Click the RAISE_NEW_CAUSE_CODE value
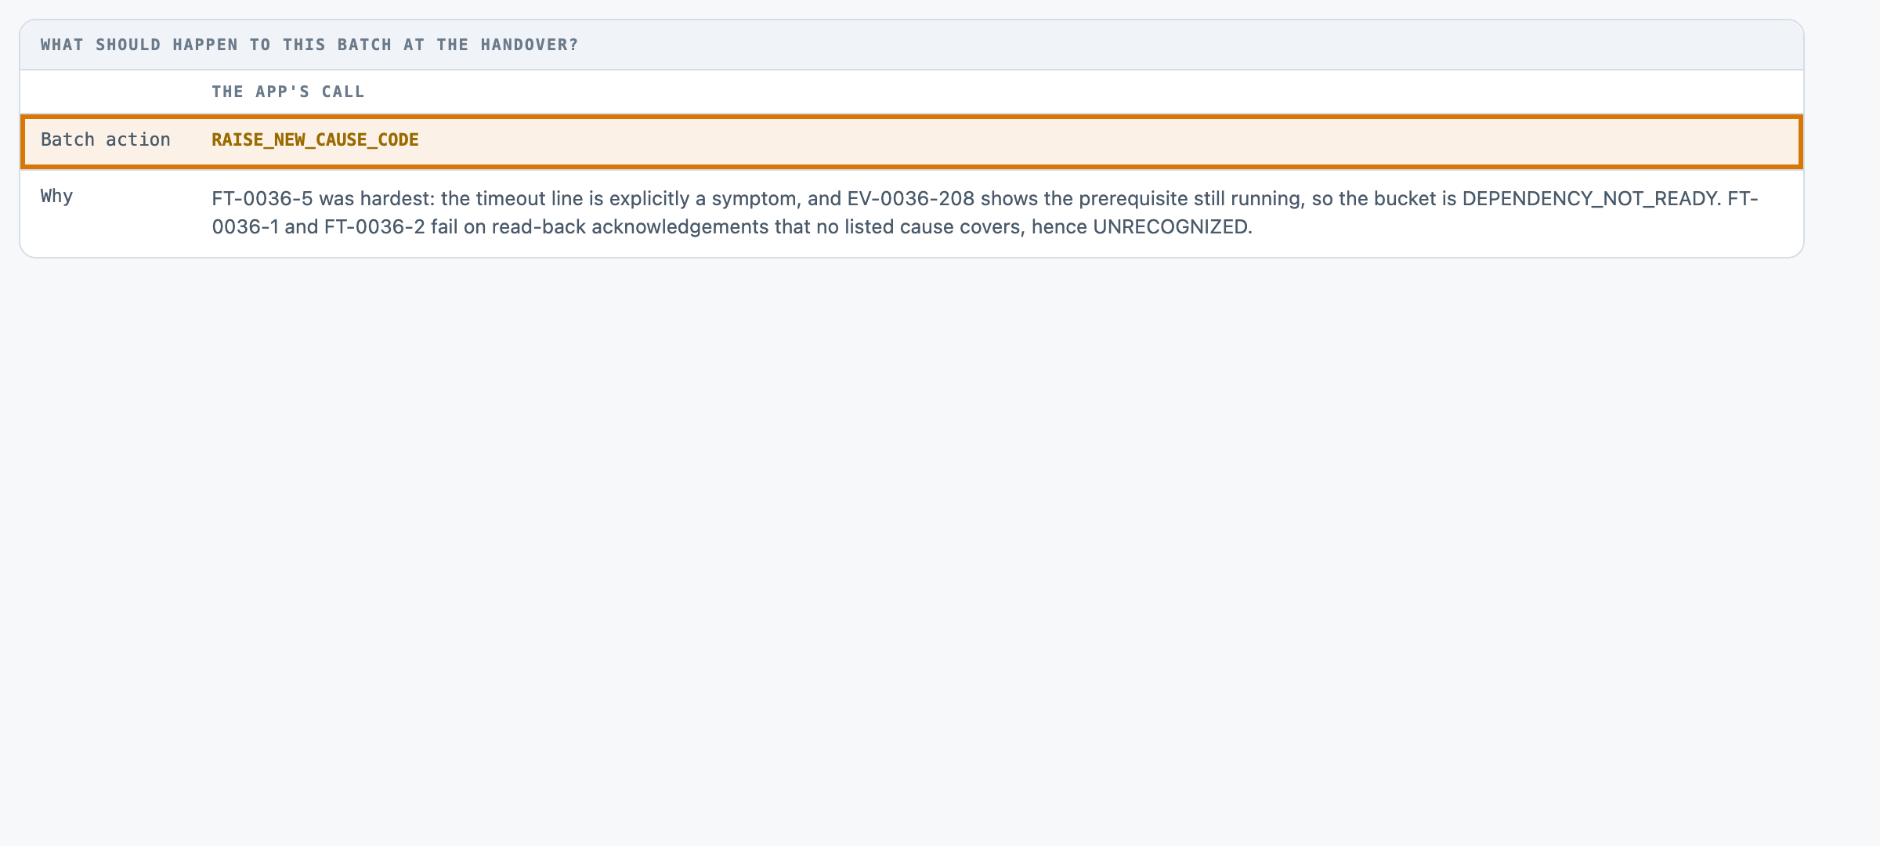1880x846 pixels. [x=315, y=139]
